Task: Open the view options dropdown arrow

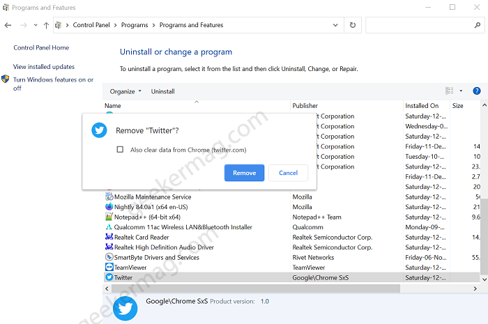Action: click(x=461, y=91)
